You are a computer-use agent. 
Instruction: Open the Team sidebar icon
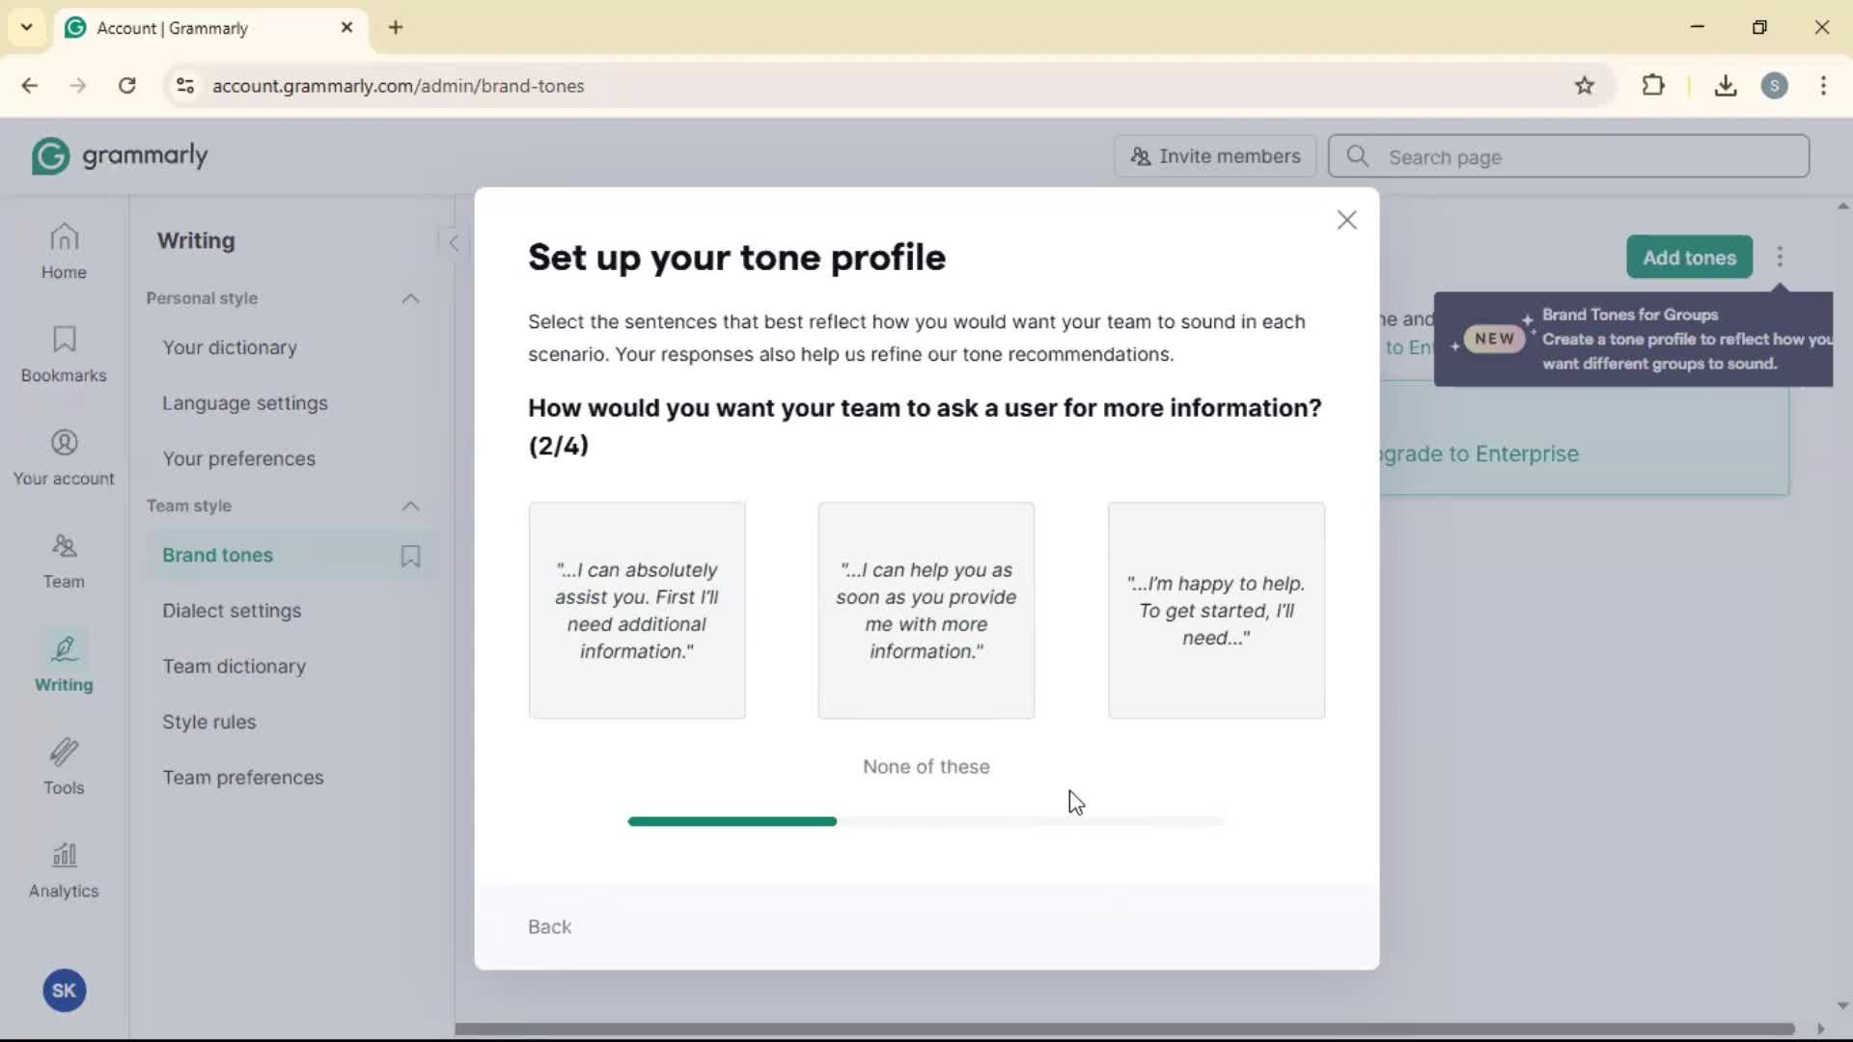(64, 561)
